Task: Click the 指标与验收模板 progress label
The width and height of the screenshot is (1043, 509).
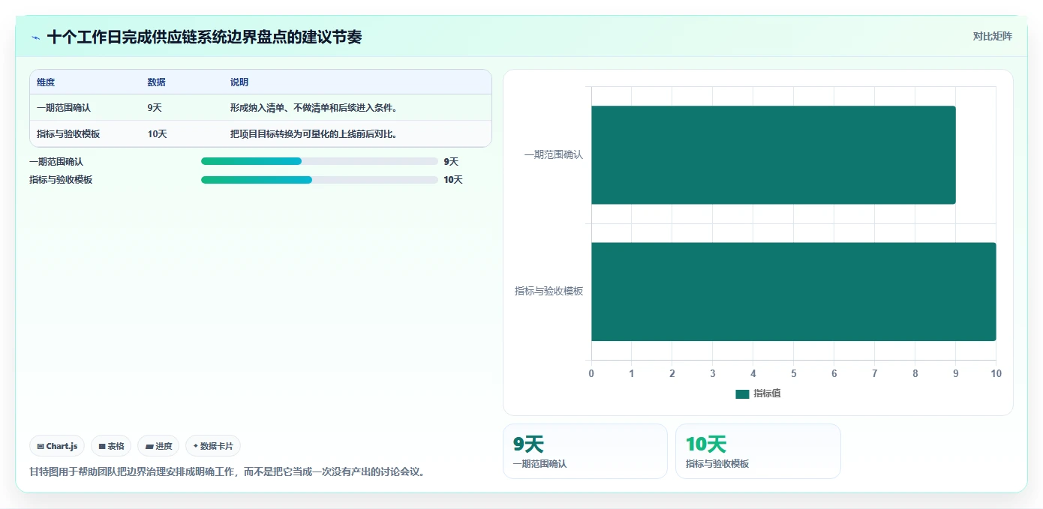Action: [x=61, y=180]
